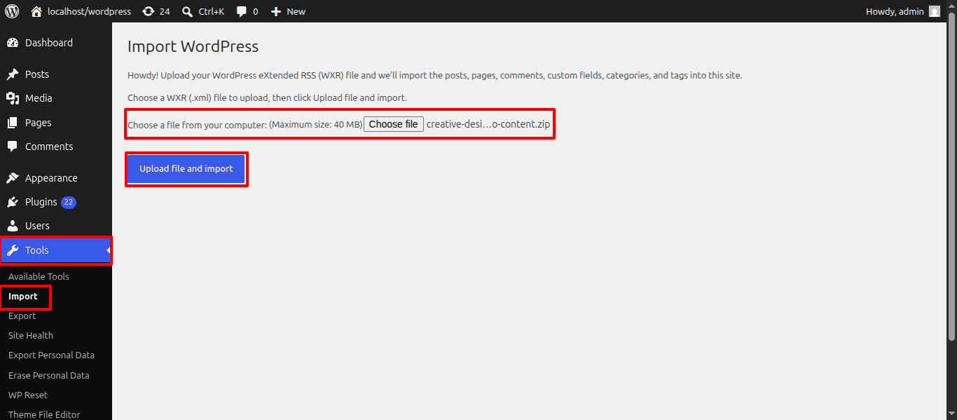Click the Import WordPress heading
Screen dimensions: 957x420
coord(193,47)
